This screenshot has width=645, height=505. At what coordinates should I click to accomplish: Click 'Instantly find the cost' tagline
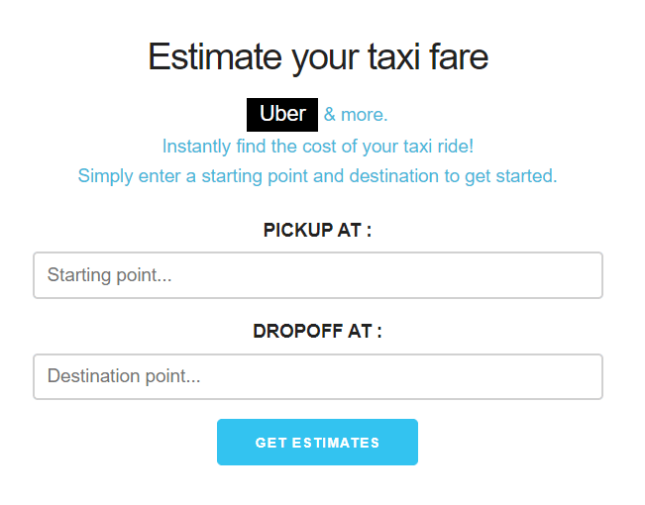[318, 147]
